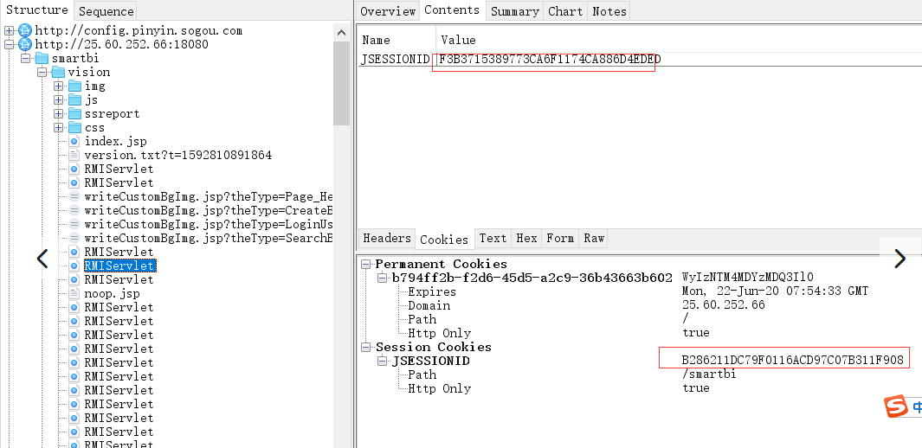Viewport: 922px width, 448px height.
Task: Select the index.jsp entry
Action: pos(116,142)
